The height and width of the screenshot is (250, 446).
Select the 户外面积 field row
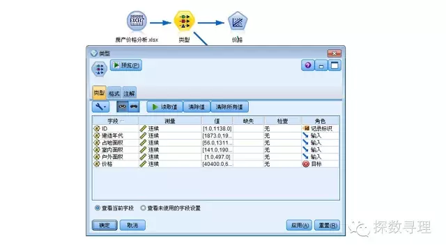pyautogui.click(x=215, y=157)
